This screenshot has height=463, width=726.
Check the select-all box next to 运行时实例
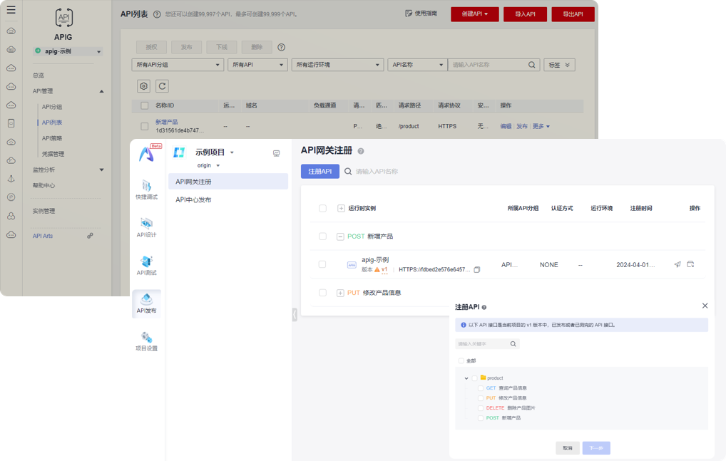(x=323, y=208)
